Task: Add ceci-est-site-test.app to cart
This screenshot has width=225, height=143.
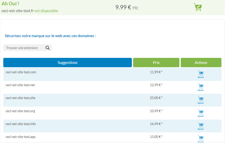Action: [x=201, y=138]
